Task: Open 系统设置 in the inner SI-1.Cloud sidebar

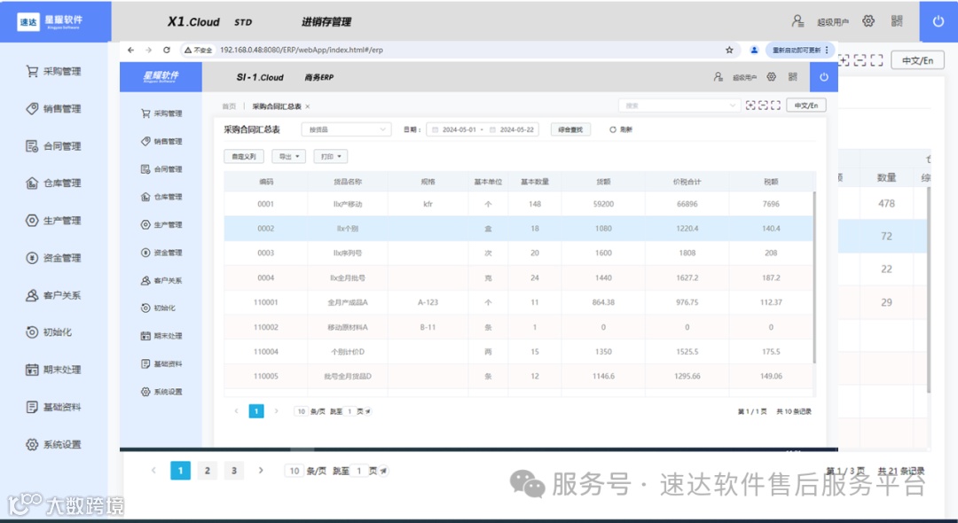Action: click(162, 392)
